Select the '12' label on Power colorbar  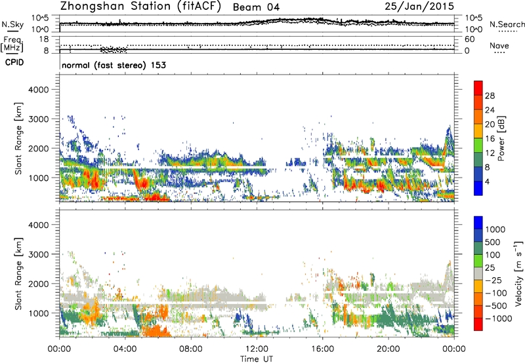point(490,153)
